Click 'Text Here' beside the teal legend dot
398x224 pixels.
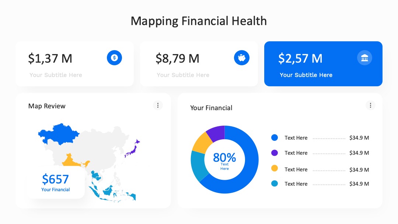pyautogui.click(x=296, y=184)
